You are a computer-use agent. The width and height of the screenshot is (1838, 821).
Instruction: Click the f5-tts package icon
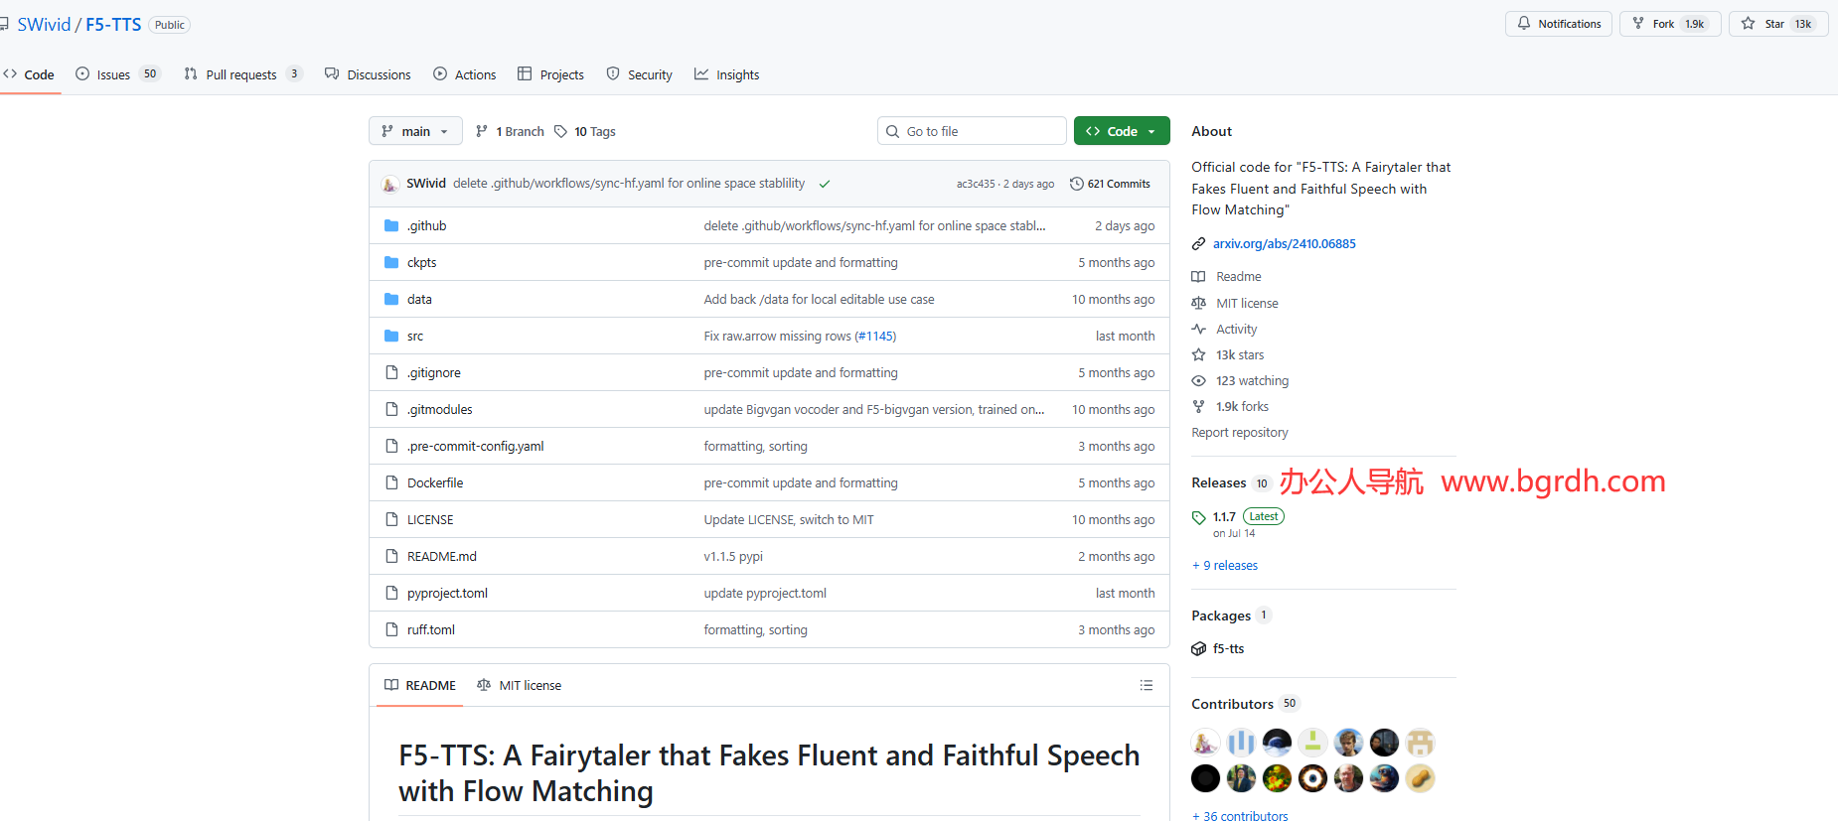(1199, 648)
